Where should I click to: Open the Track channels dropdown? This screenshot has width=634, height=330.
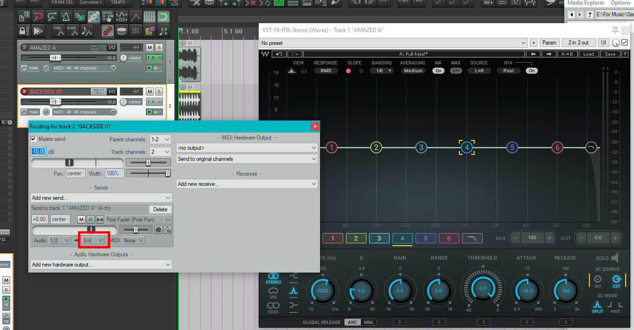click(x=160, y=152)
